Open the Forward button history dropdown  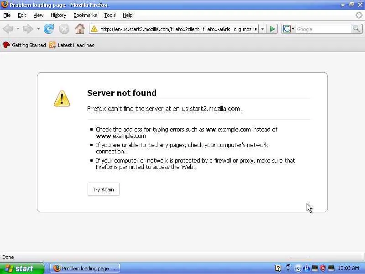pyautogui.click(x=38, y=29)
